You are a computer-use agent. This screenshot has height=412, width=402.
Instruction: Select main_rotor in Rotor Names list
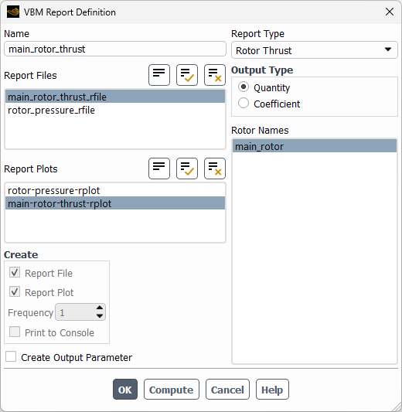click(315, 146)
